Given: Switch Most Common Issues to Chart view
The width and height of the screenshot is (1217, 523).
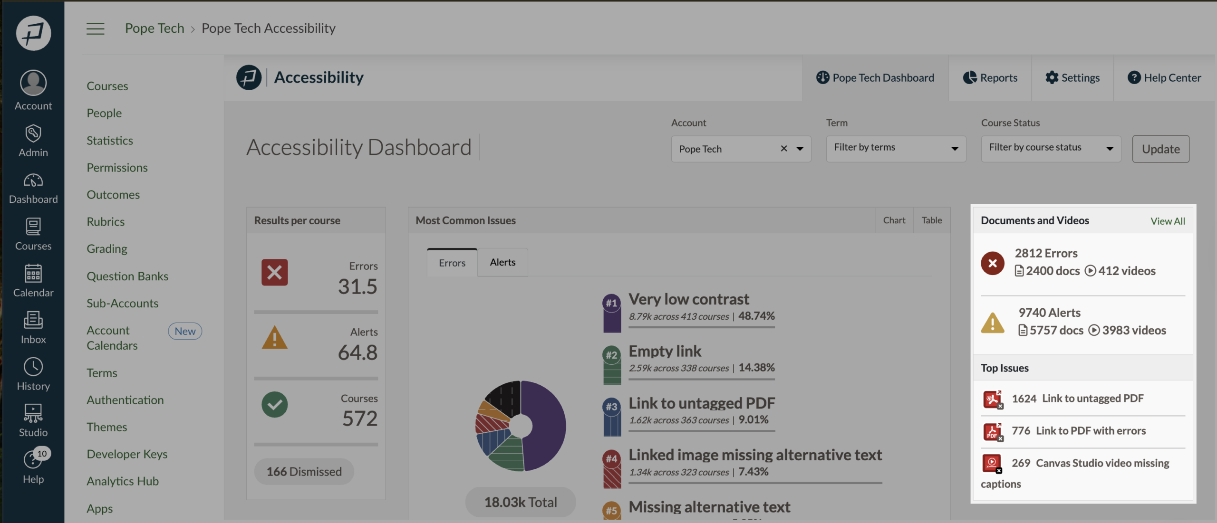Looking at the screenshot, I should pyautogui.click(x=894, y=220).
